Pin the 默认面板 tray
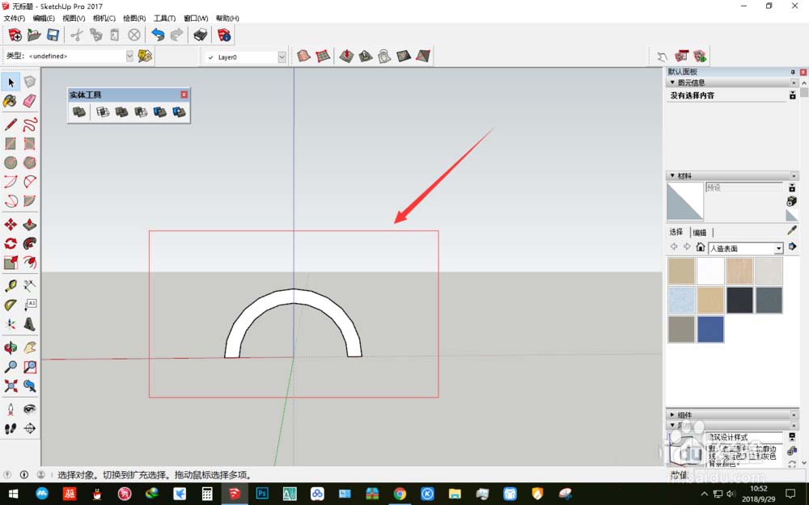The width and height of the screenshot is (809, 505). click(793, 72)
